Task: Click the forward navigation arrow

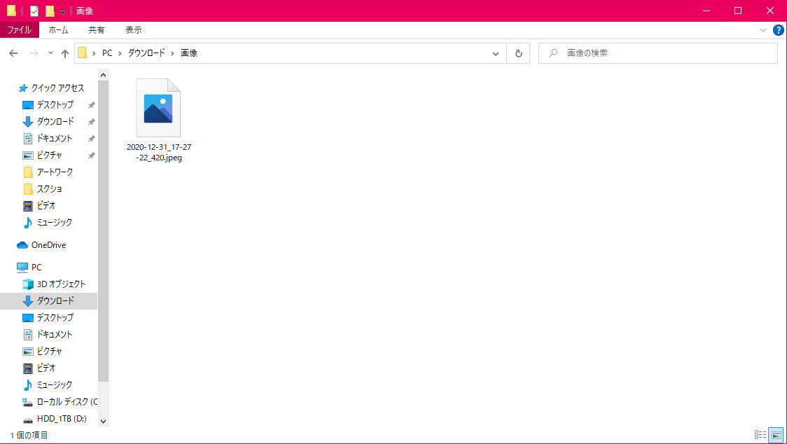Action: tap(34, 53)
